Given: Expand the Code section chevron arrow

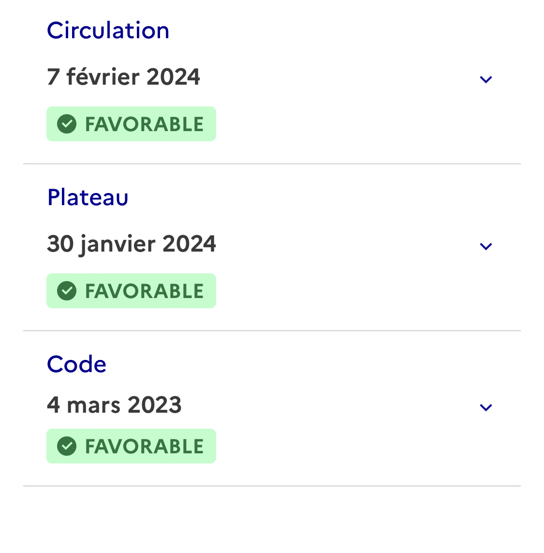Looking at the screenshot, I should pos(485,407).
